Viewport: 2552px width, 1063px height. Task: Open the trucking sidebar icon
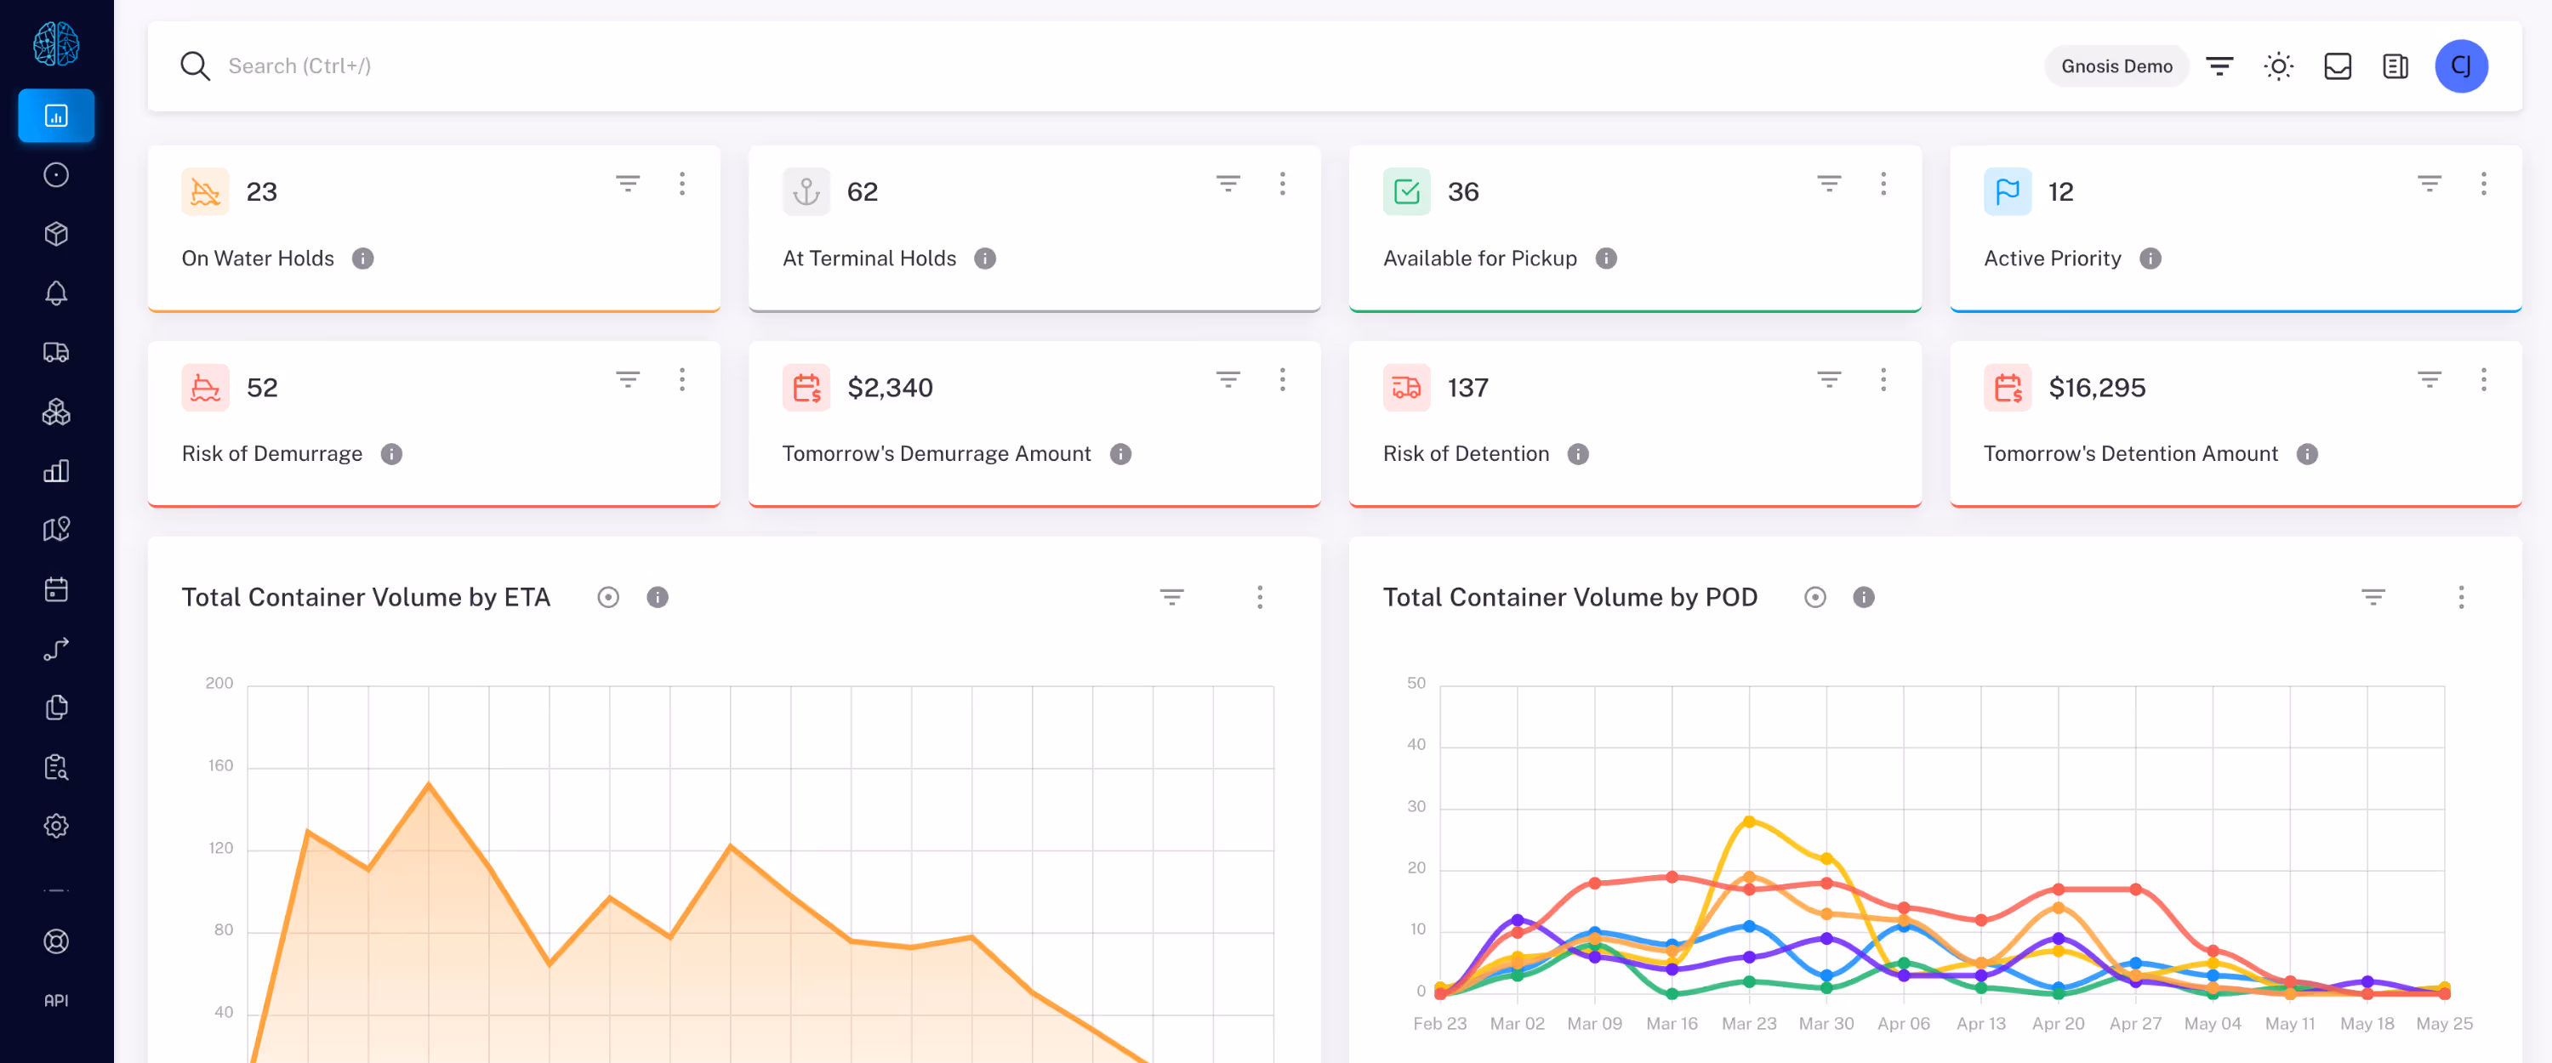[56, 353]
